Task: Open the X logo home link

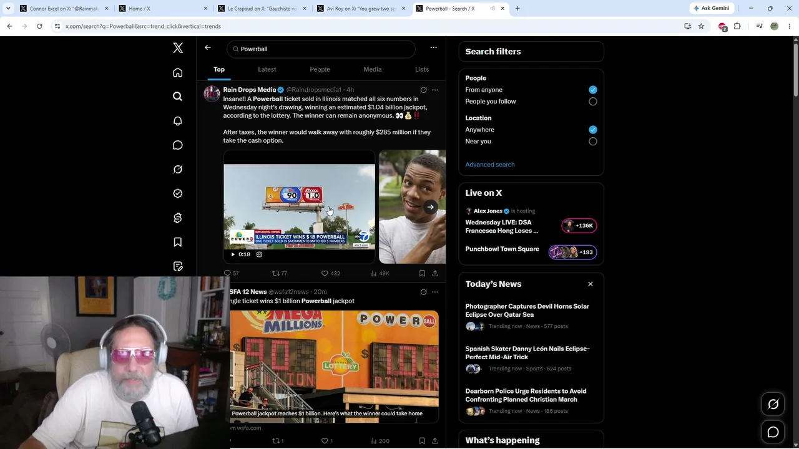Action: (x=178, y=48)
